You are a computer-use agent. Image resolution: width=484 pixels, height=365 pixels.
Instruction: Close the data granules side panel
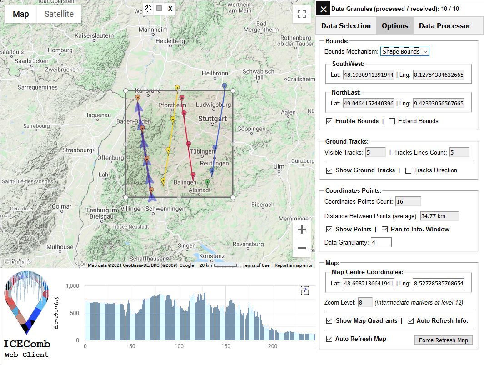coord(324,9)
